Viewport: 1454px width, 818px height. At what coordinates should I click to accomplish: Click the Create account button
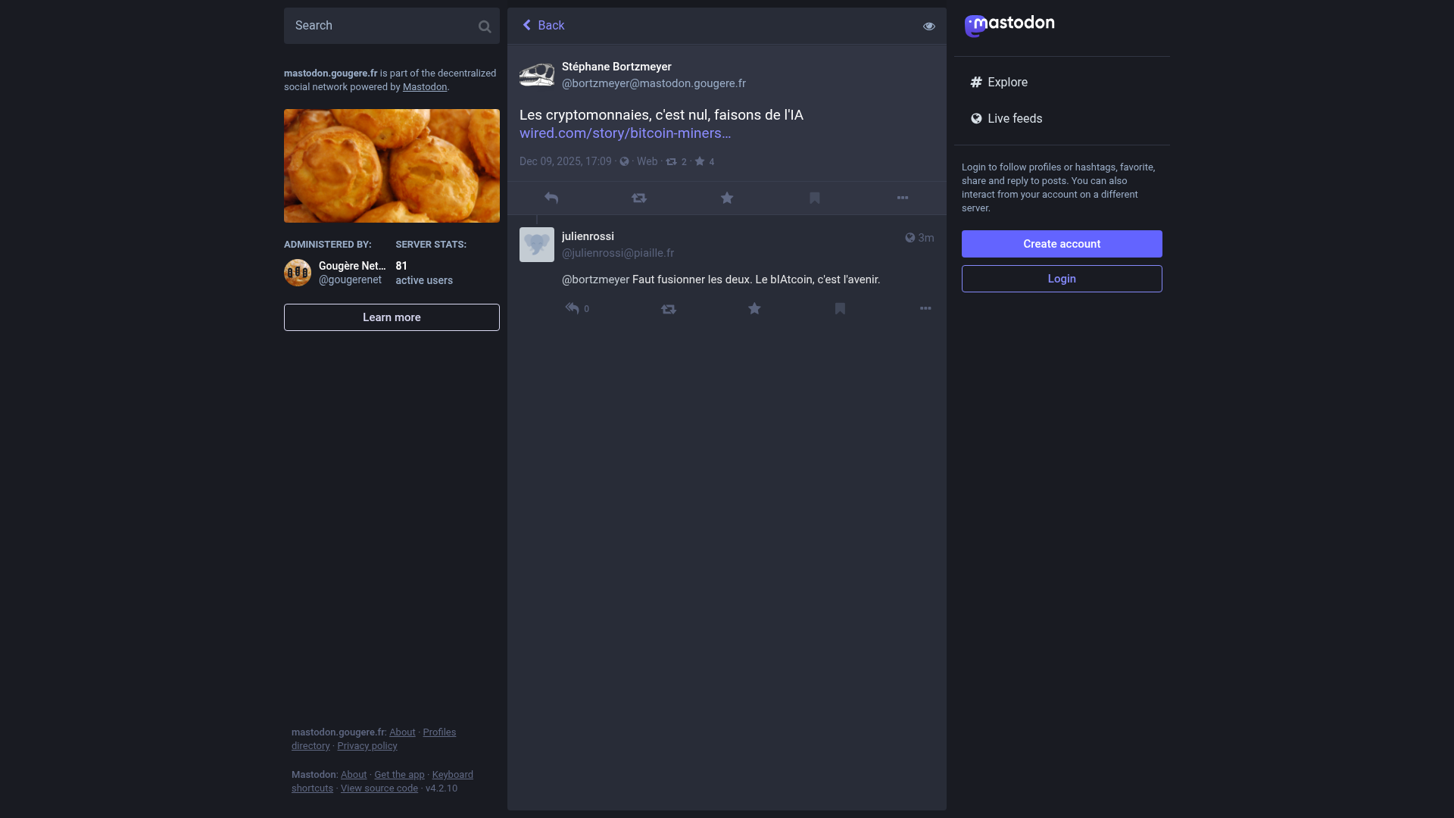[x=1062, y=244]
